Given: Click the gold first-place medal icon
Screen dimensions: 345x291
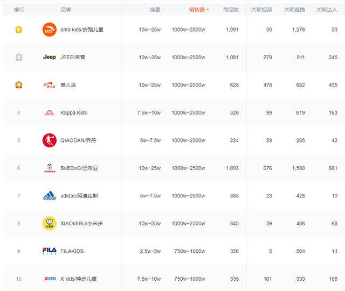Looking at the screenshot, I should pos(19,30).
